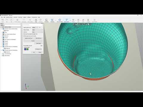Select the Surfacing toolbar icon
The image size is (143, 107).
tap(52, 20)
